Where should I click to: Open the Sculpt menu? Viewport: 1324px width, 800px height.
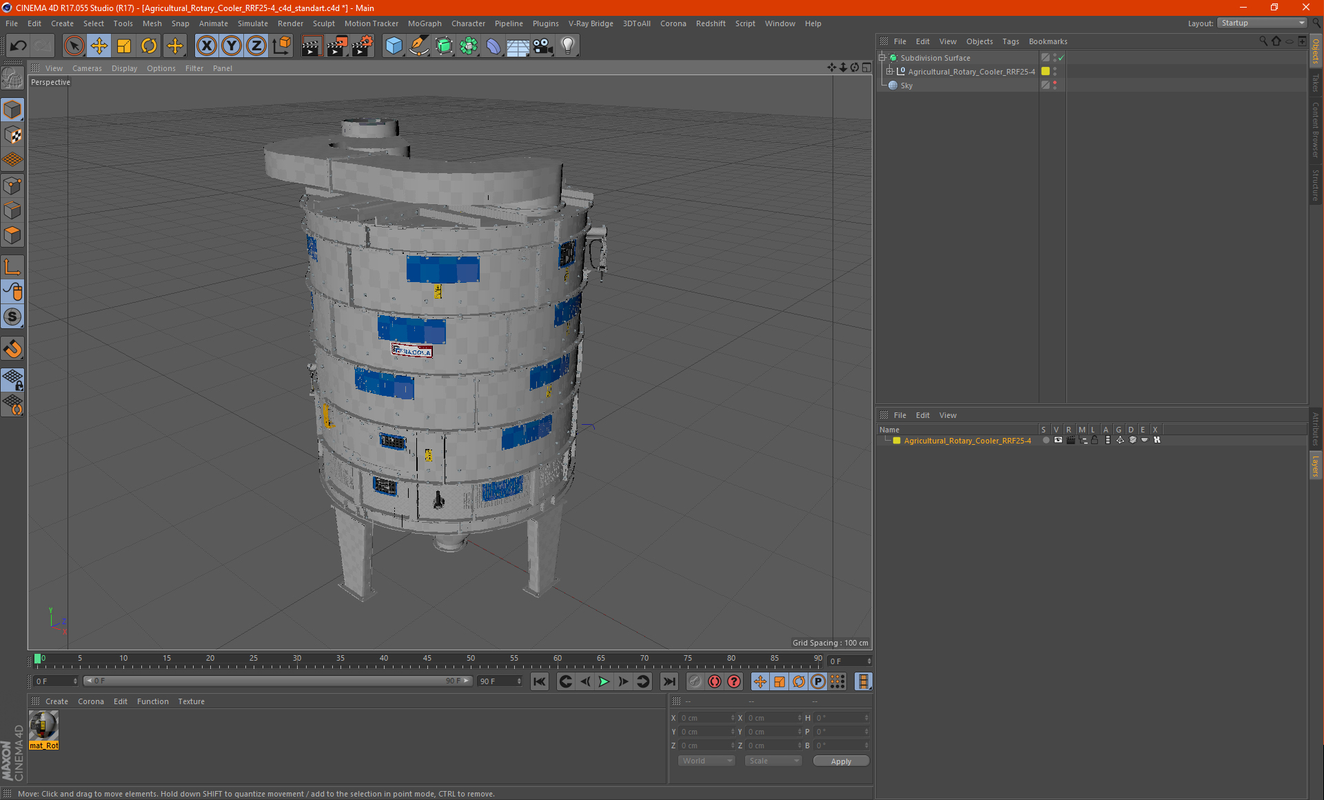tap(323, 23)
